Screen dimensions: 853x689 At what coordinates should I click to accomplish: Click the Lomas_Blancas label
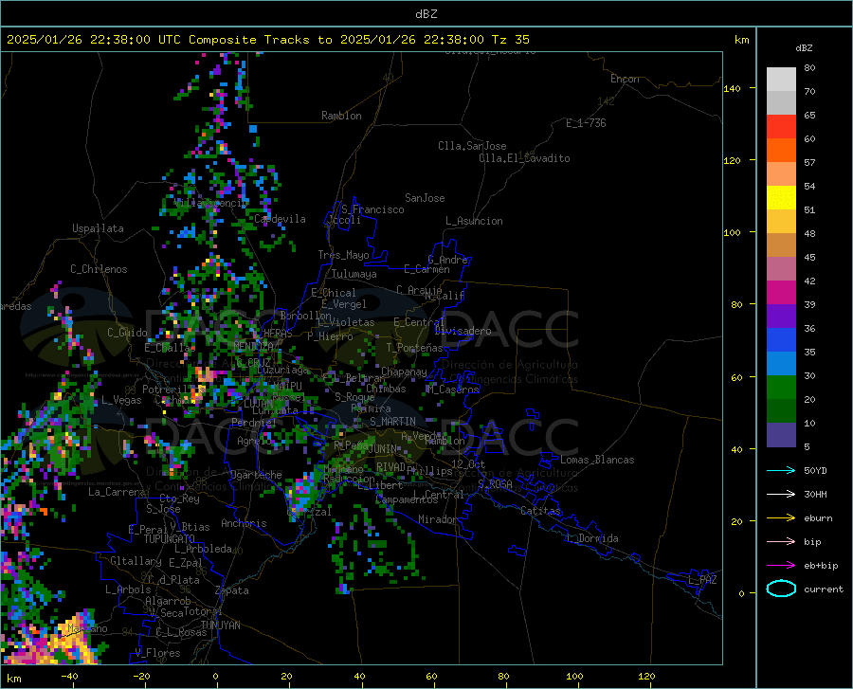click(x=597, y=460)
